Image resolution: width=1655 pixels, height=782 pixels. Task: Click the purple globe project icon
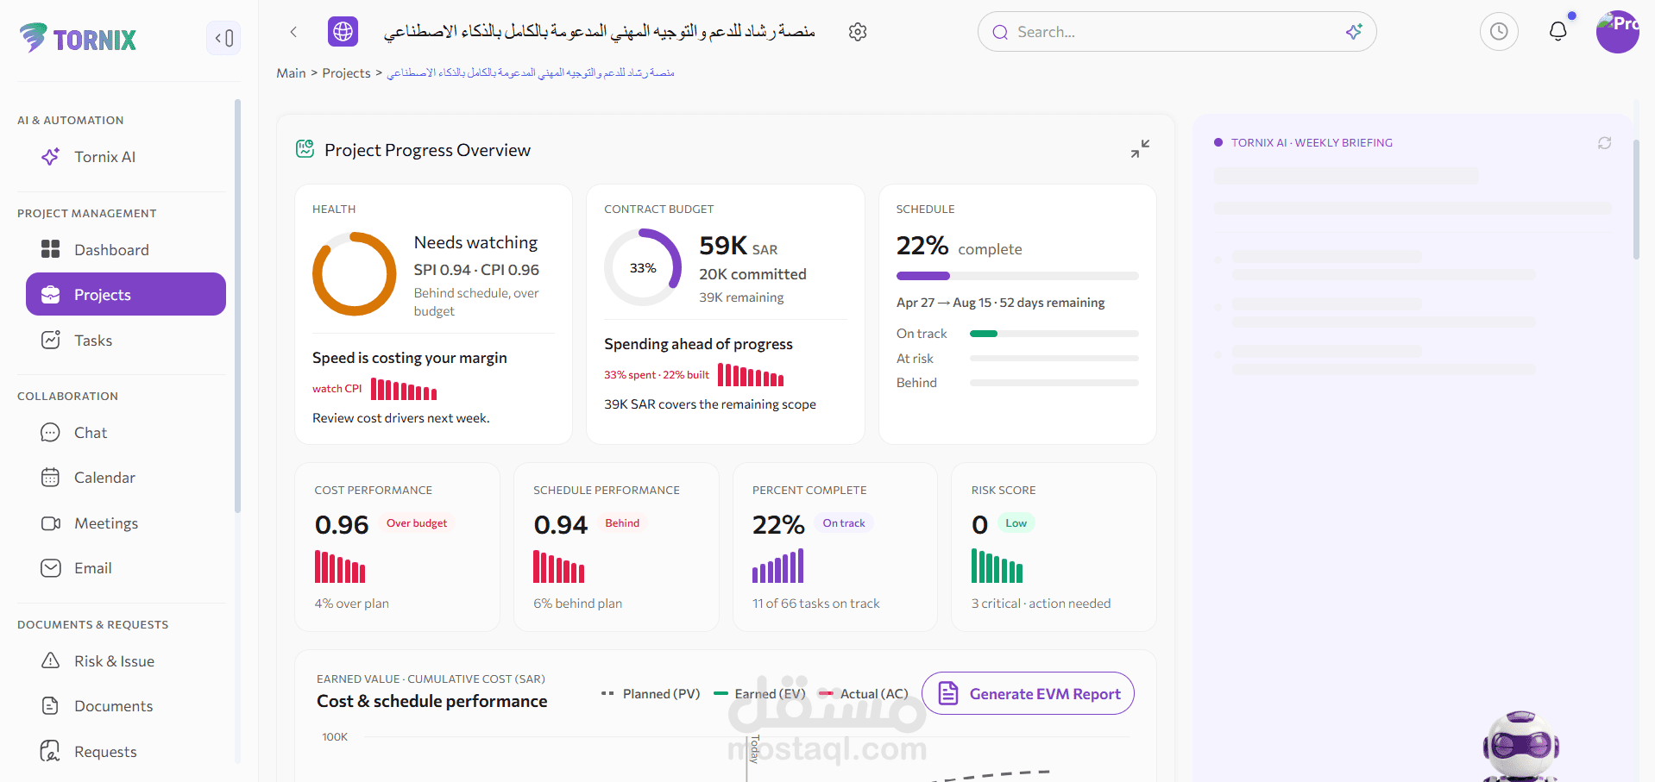343,32
